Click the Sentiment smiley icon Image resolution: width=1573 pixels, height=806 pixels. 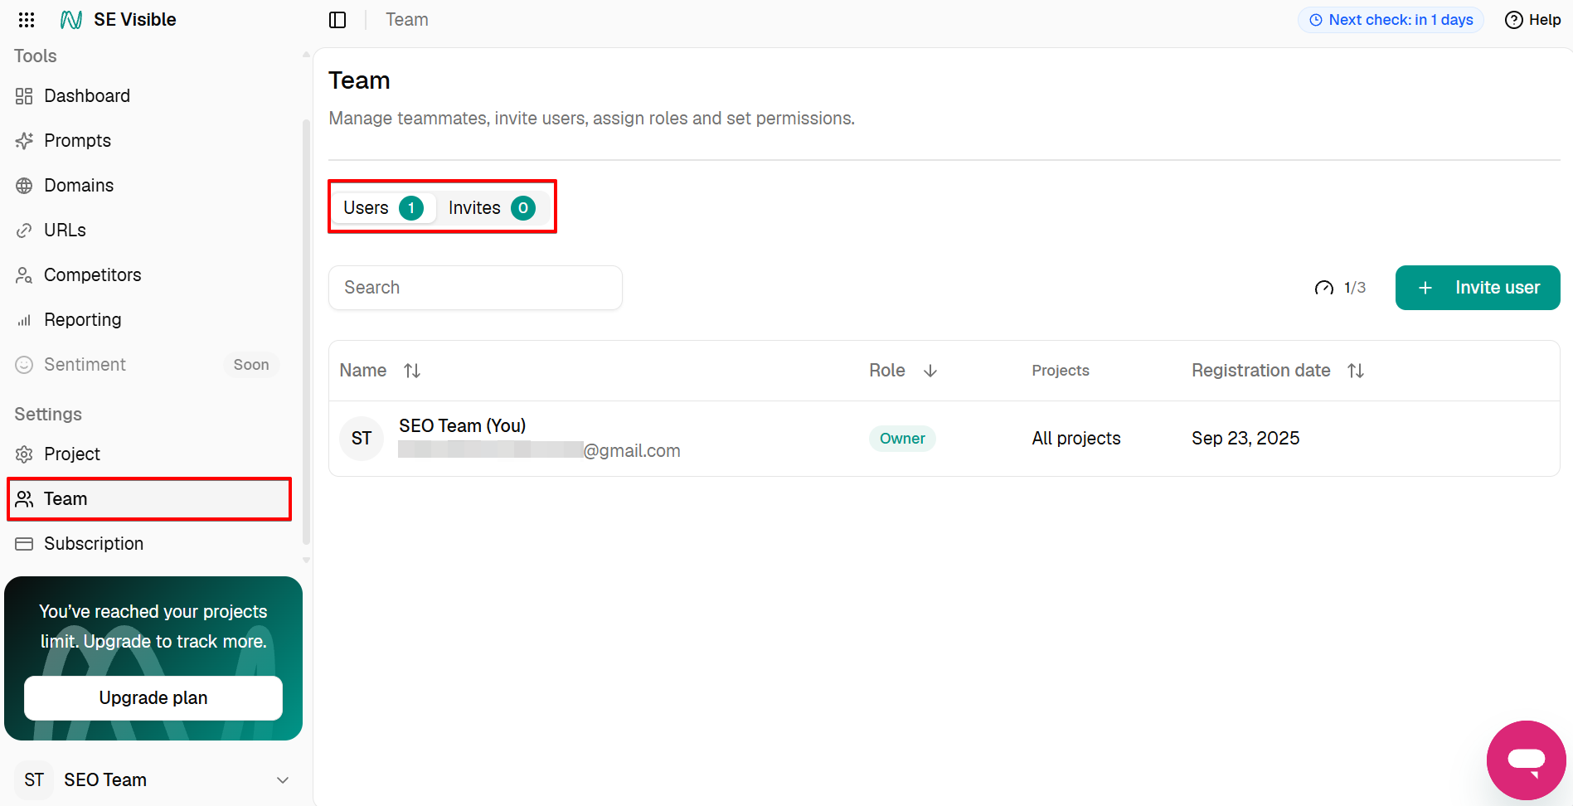coord(24,365)
